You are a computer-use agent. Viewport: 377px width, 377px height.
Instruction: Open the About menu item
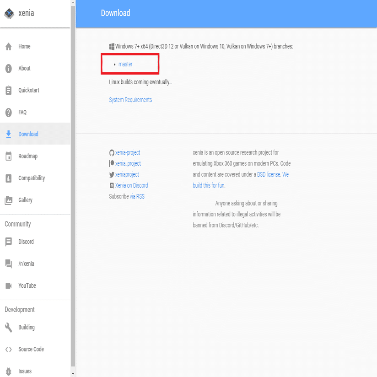point(35,69)
